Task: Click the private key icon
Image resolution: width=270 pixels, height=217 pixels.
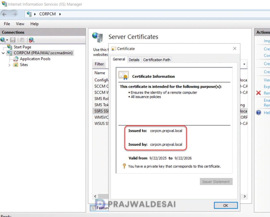Action: coord(124,166)
